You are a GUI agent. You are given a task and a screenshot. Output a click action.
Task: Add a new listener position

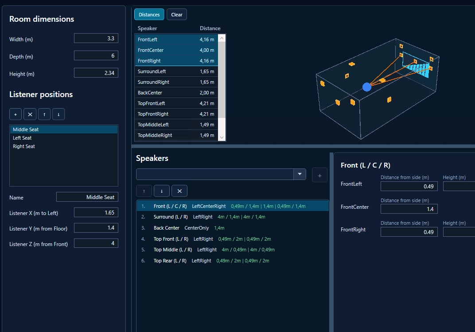pos(16,114)
